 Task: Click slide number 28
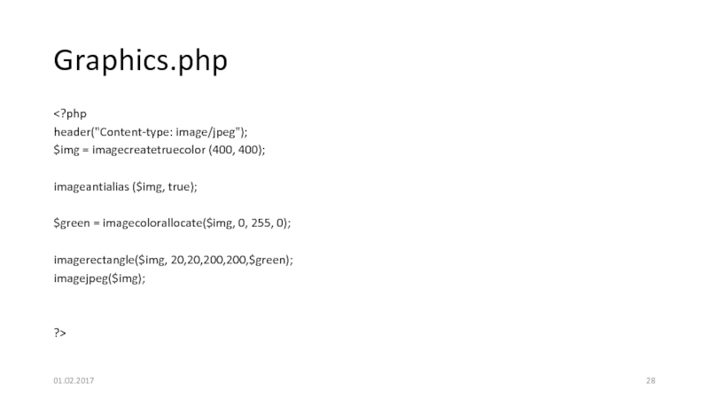pyautogui.click(x=651, y=381)
